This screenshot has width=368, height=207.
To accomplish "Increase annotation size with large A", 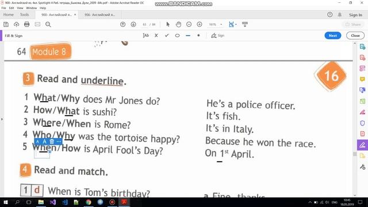I will (x=44, y=142).
